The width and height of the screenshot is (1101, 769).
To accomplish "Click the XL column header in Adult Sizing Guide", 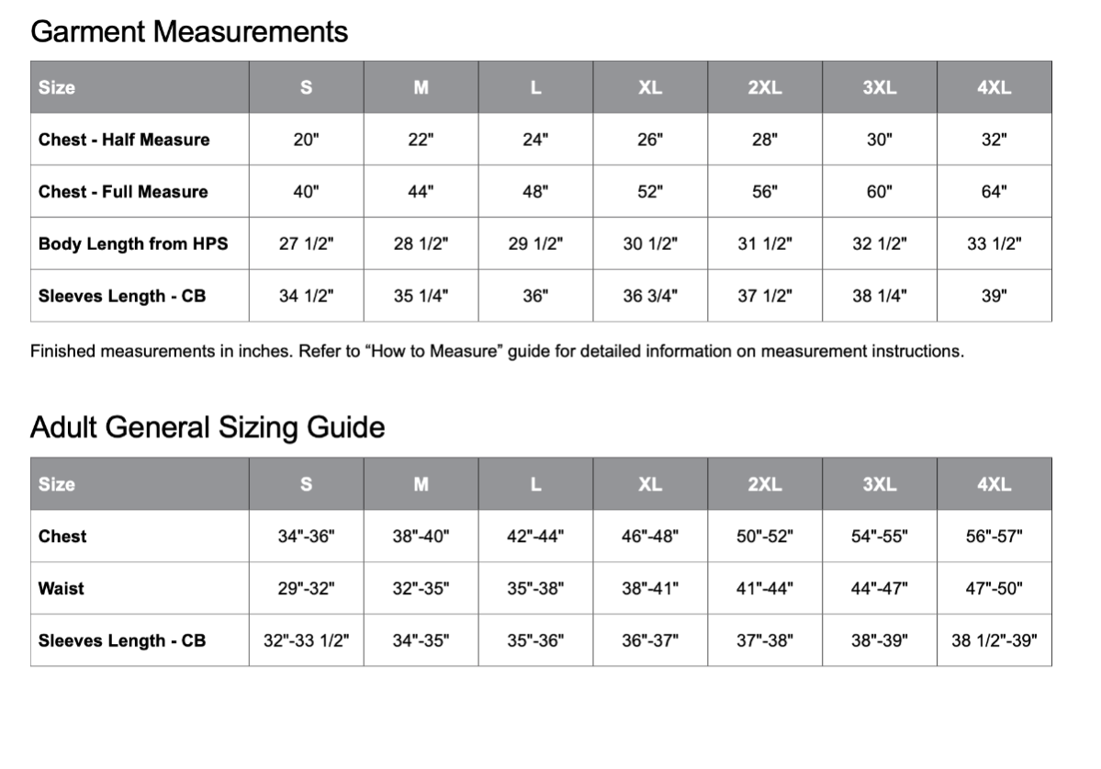I will [x=650, y=484].
